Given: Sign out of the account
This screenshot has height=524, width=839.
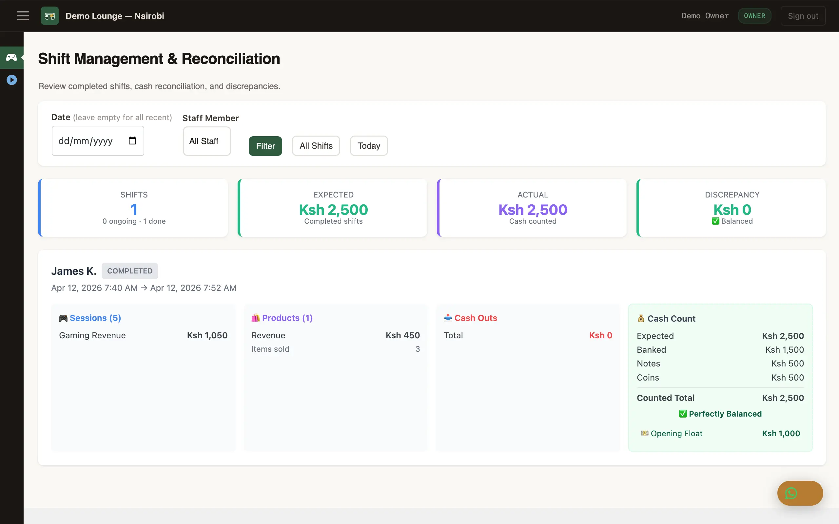Looking at the screenshot, I should pyautogui.click(x=803, y=16).
